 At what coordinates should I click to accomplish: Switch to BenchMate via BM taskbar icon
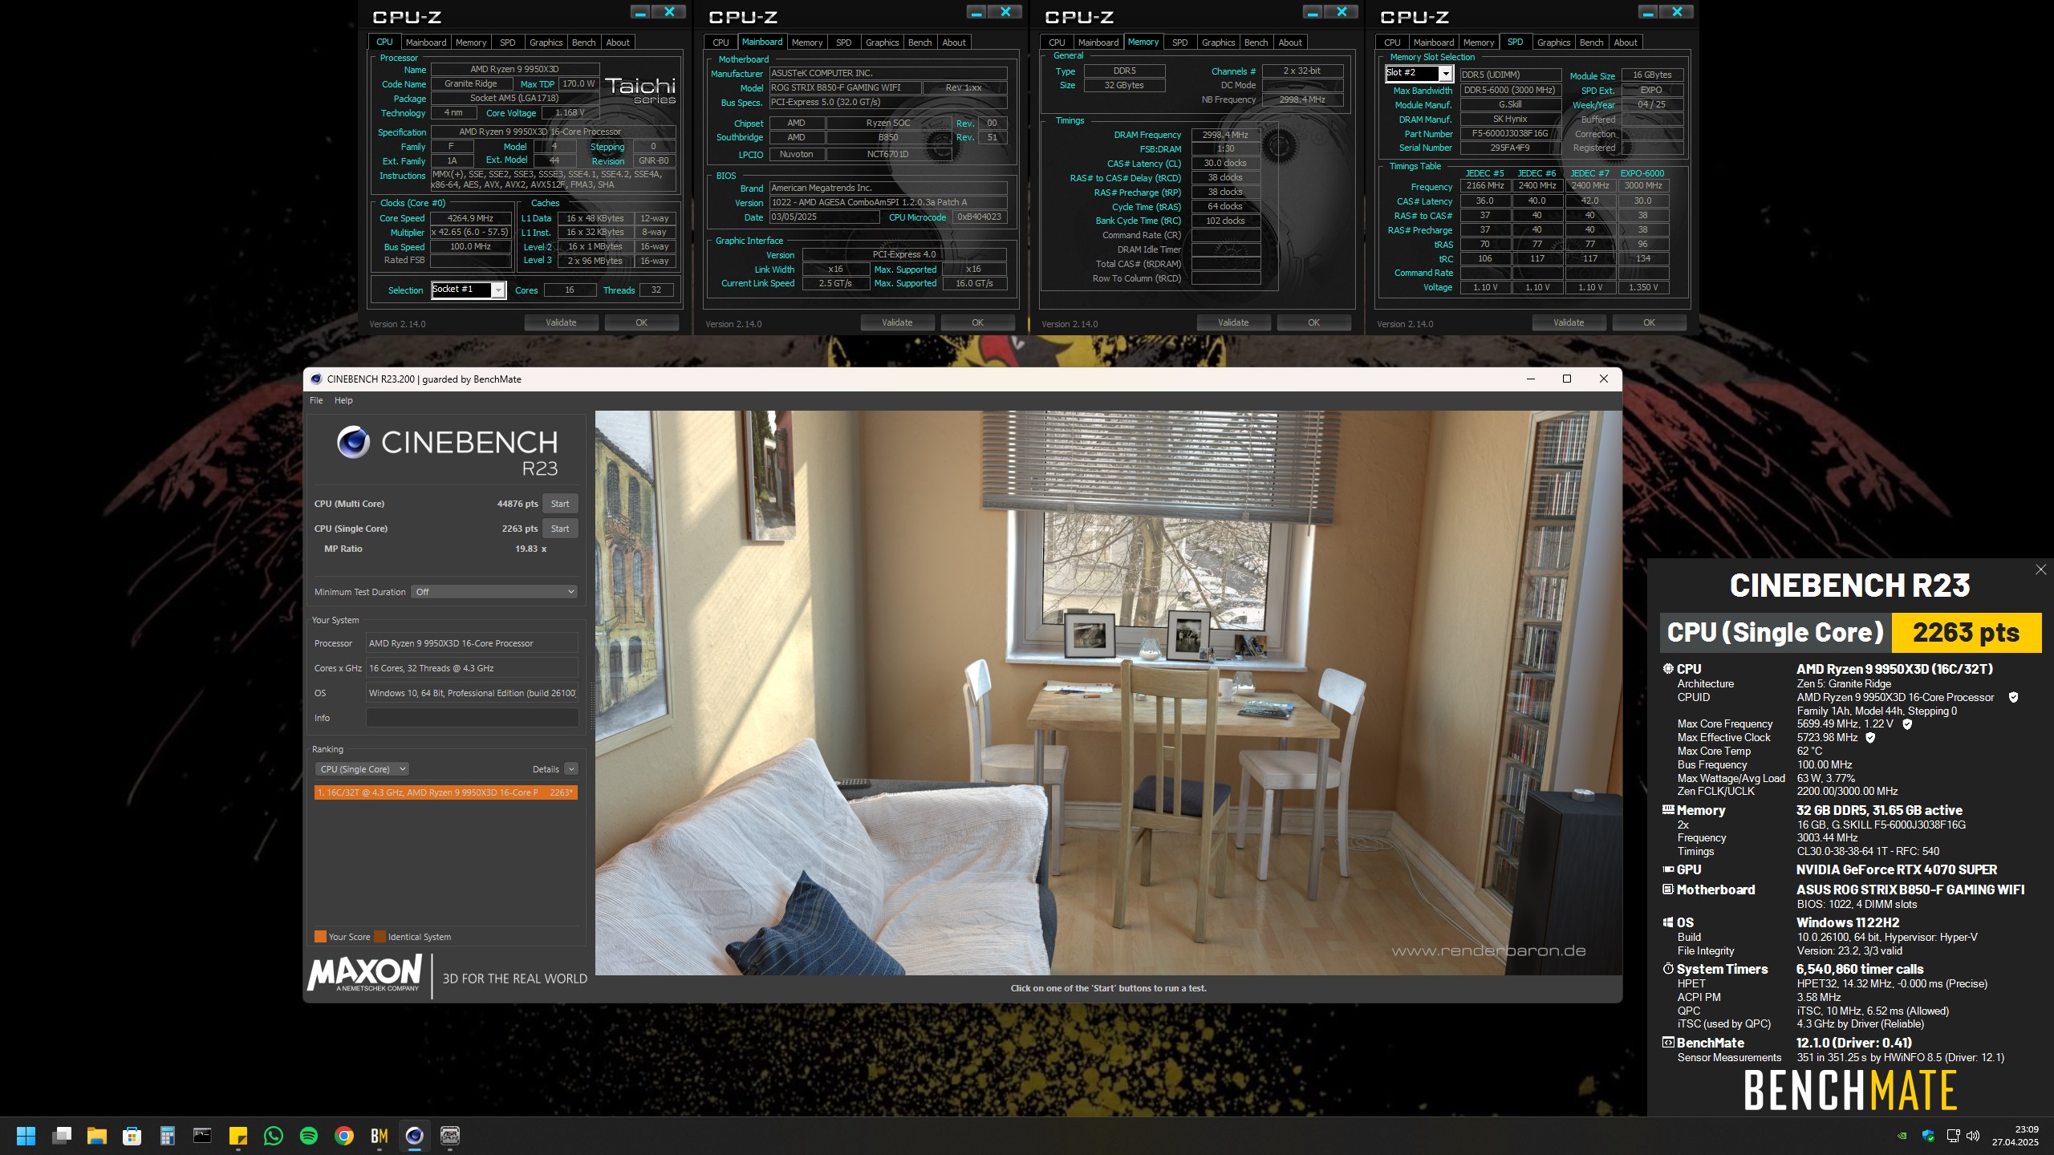380,1136
